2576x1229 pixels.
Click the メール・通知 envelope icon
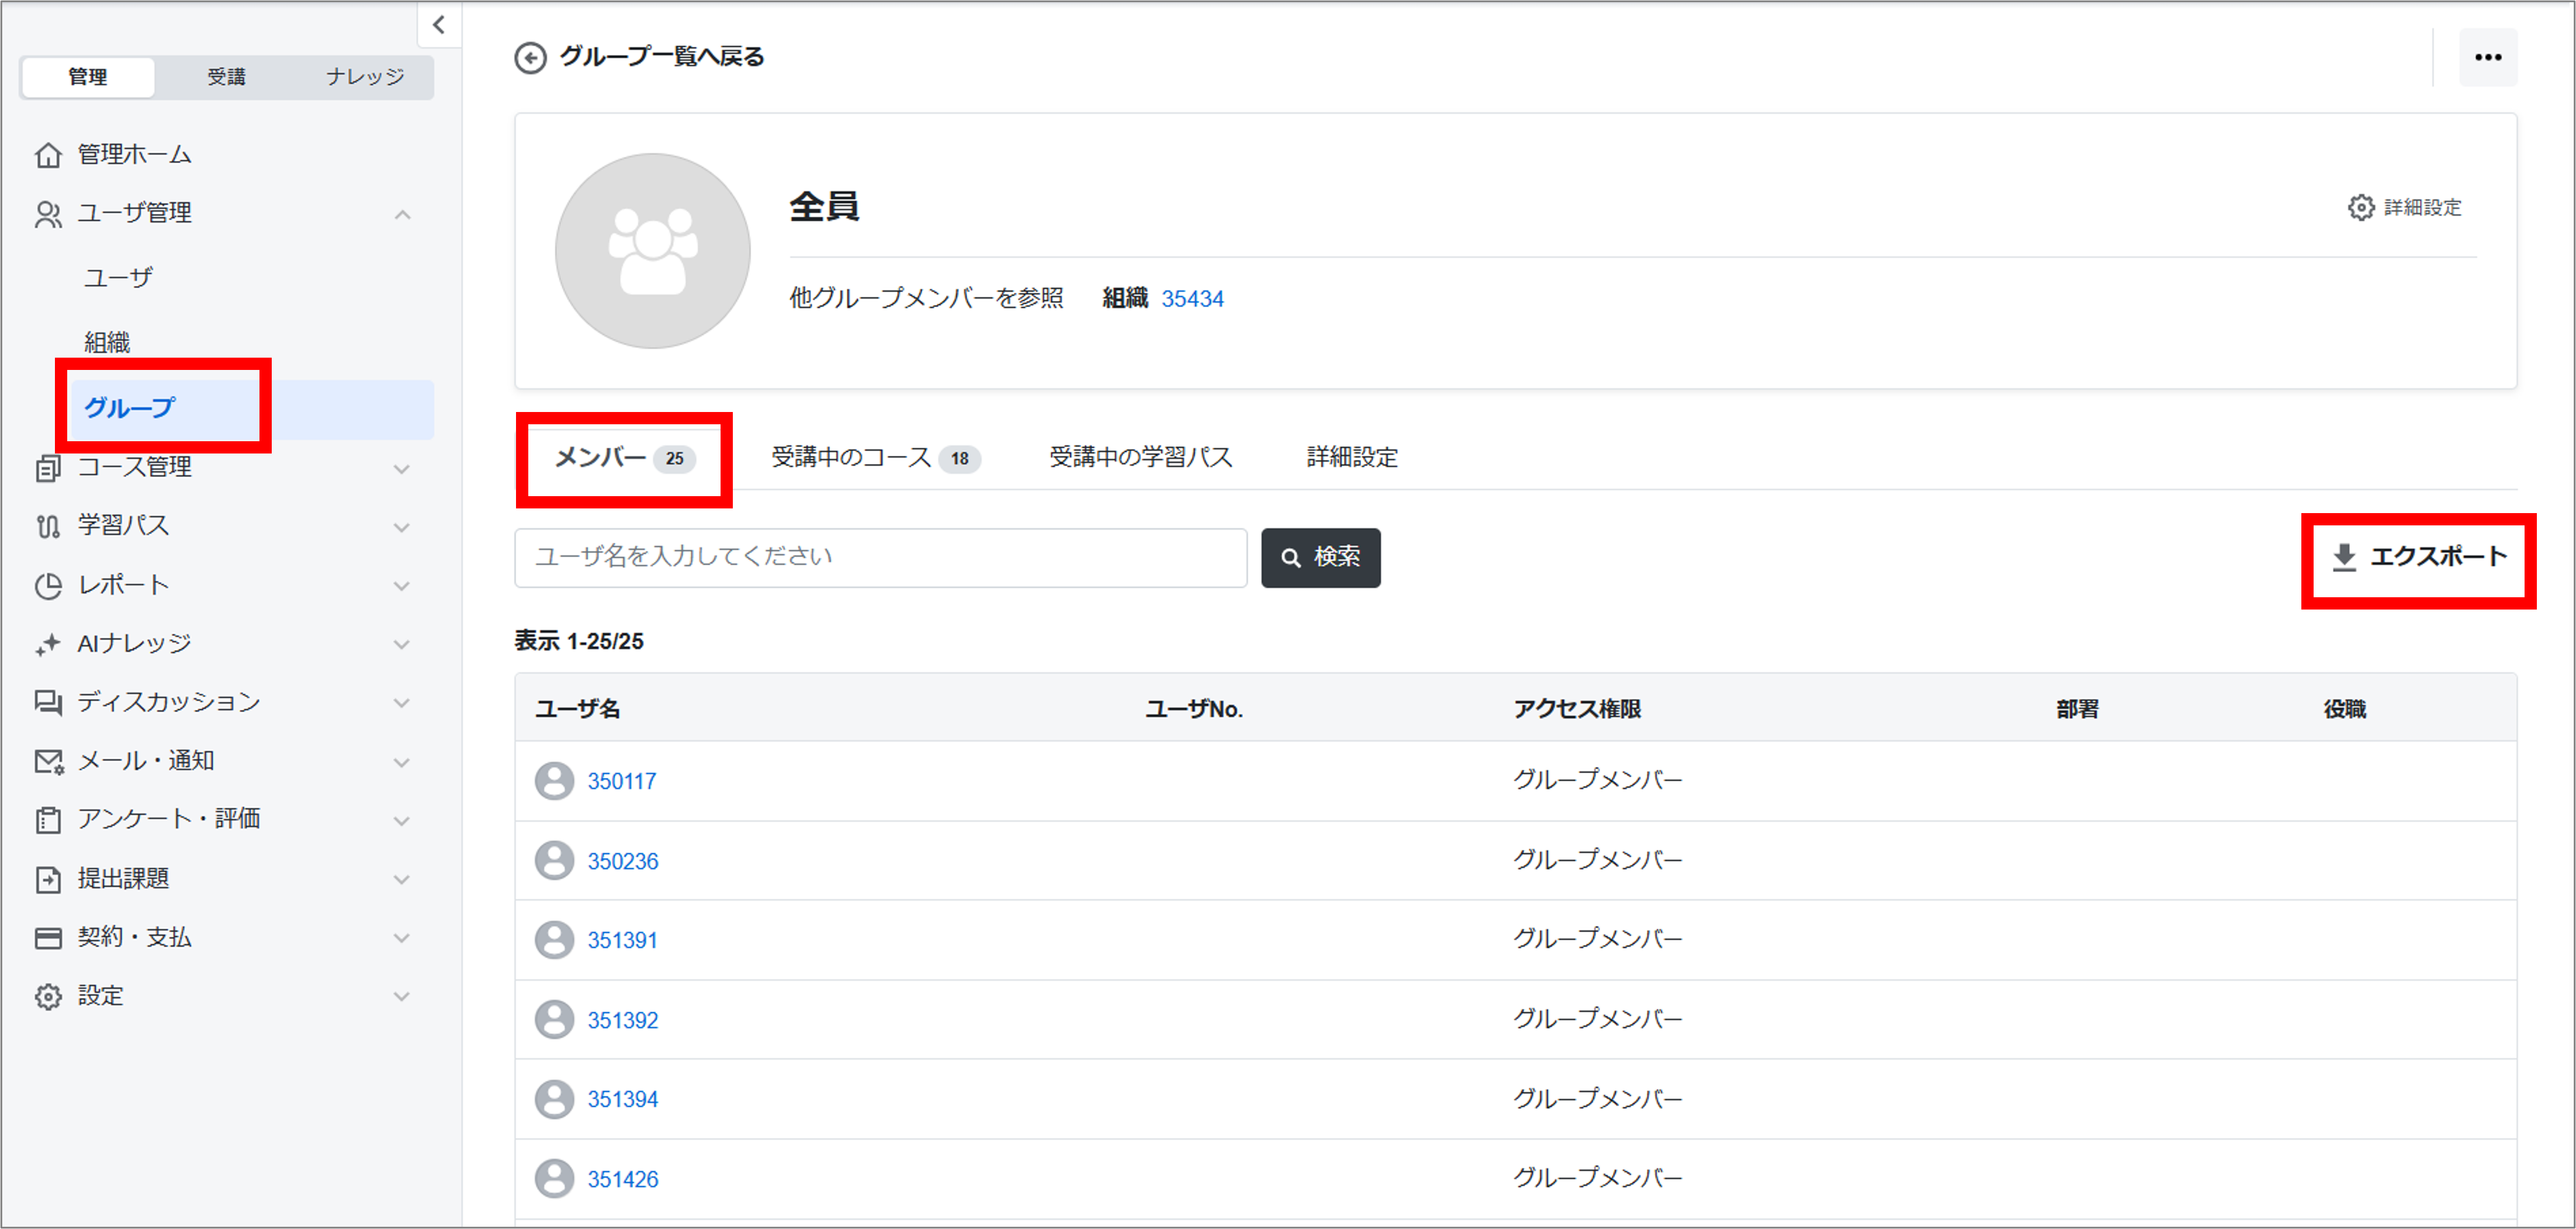tap(48, 762)
